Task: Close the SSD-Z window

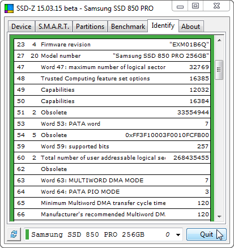Action: click(216, 6)
